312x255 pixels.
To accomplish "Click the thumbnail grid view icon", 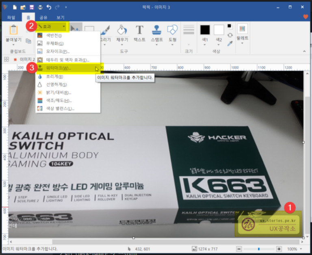I will [x=6, y=59].
